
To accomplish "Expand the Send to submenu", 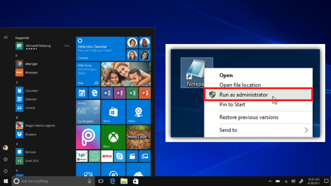I will click(258, 130).
